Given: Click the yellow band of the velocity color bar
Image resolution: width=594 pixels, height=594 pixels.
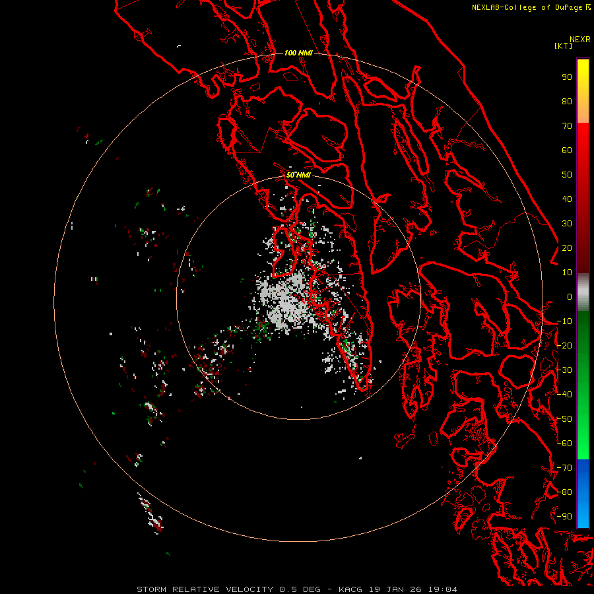Looking at the screenshot, I should 583,91.
